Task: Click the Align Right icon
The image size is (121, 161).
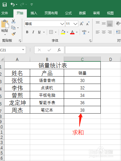Action: click(x=110, y=32)
